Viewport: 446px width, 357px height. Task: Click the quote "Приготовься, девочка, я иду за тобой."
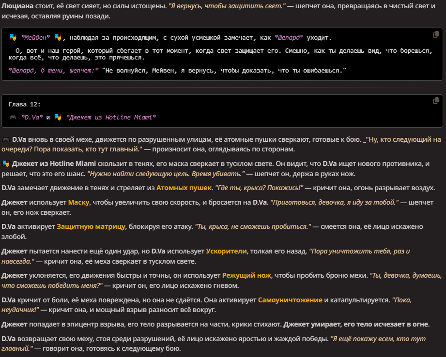tap(335, 202)
